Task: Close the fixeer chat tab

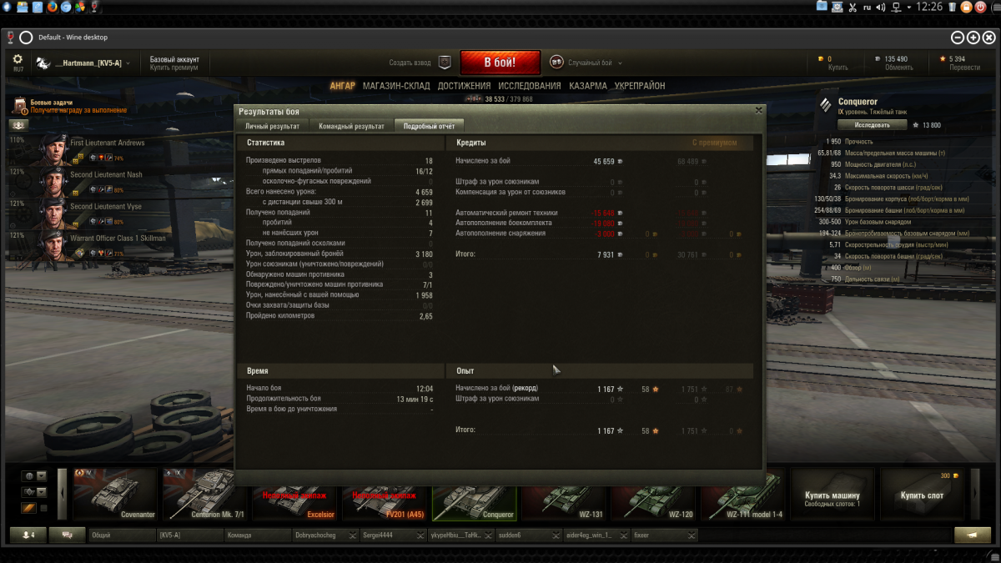Action: pyautogui.click(x=691, y=535)
